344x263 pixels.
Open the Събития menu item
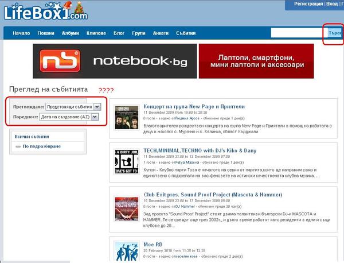pos(186,33)
